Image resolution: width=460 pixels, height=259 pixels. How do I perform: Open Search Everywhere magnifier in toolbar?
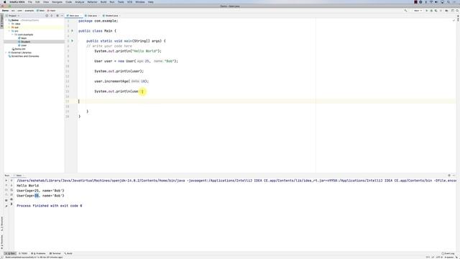pos(457,11)
